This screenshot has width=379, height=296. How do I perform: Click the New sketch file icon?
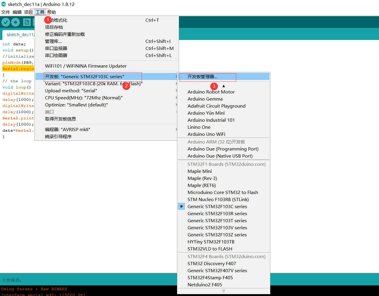click(x=27, y=22)
